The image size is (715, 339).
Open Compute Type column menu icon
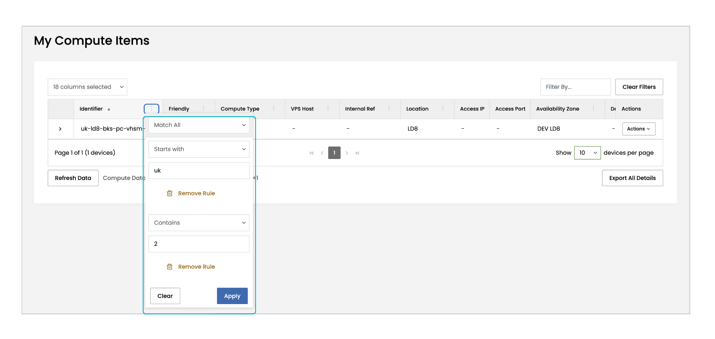tap(273, 109)
